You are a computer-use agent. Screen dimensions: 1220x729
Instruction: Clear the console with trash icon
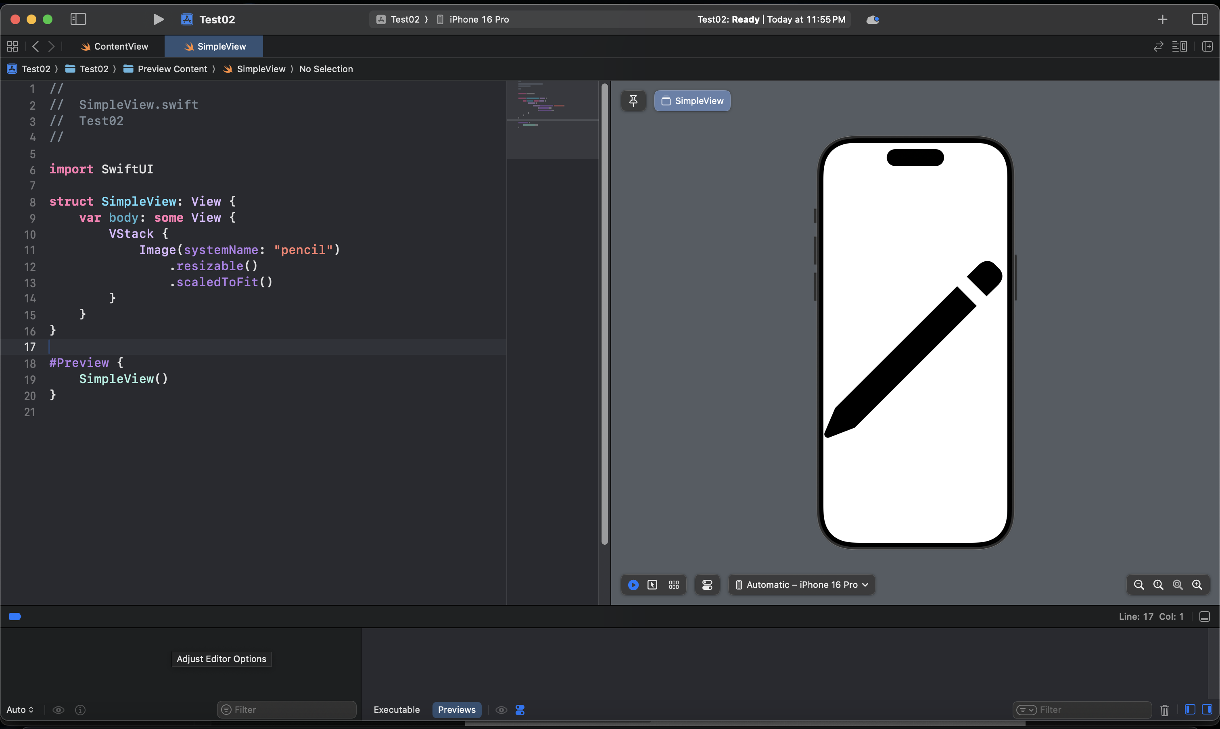pos(1164,710)
